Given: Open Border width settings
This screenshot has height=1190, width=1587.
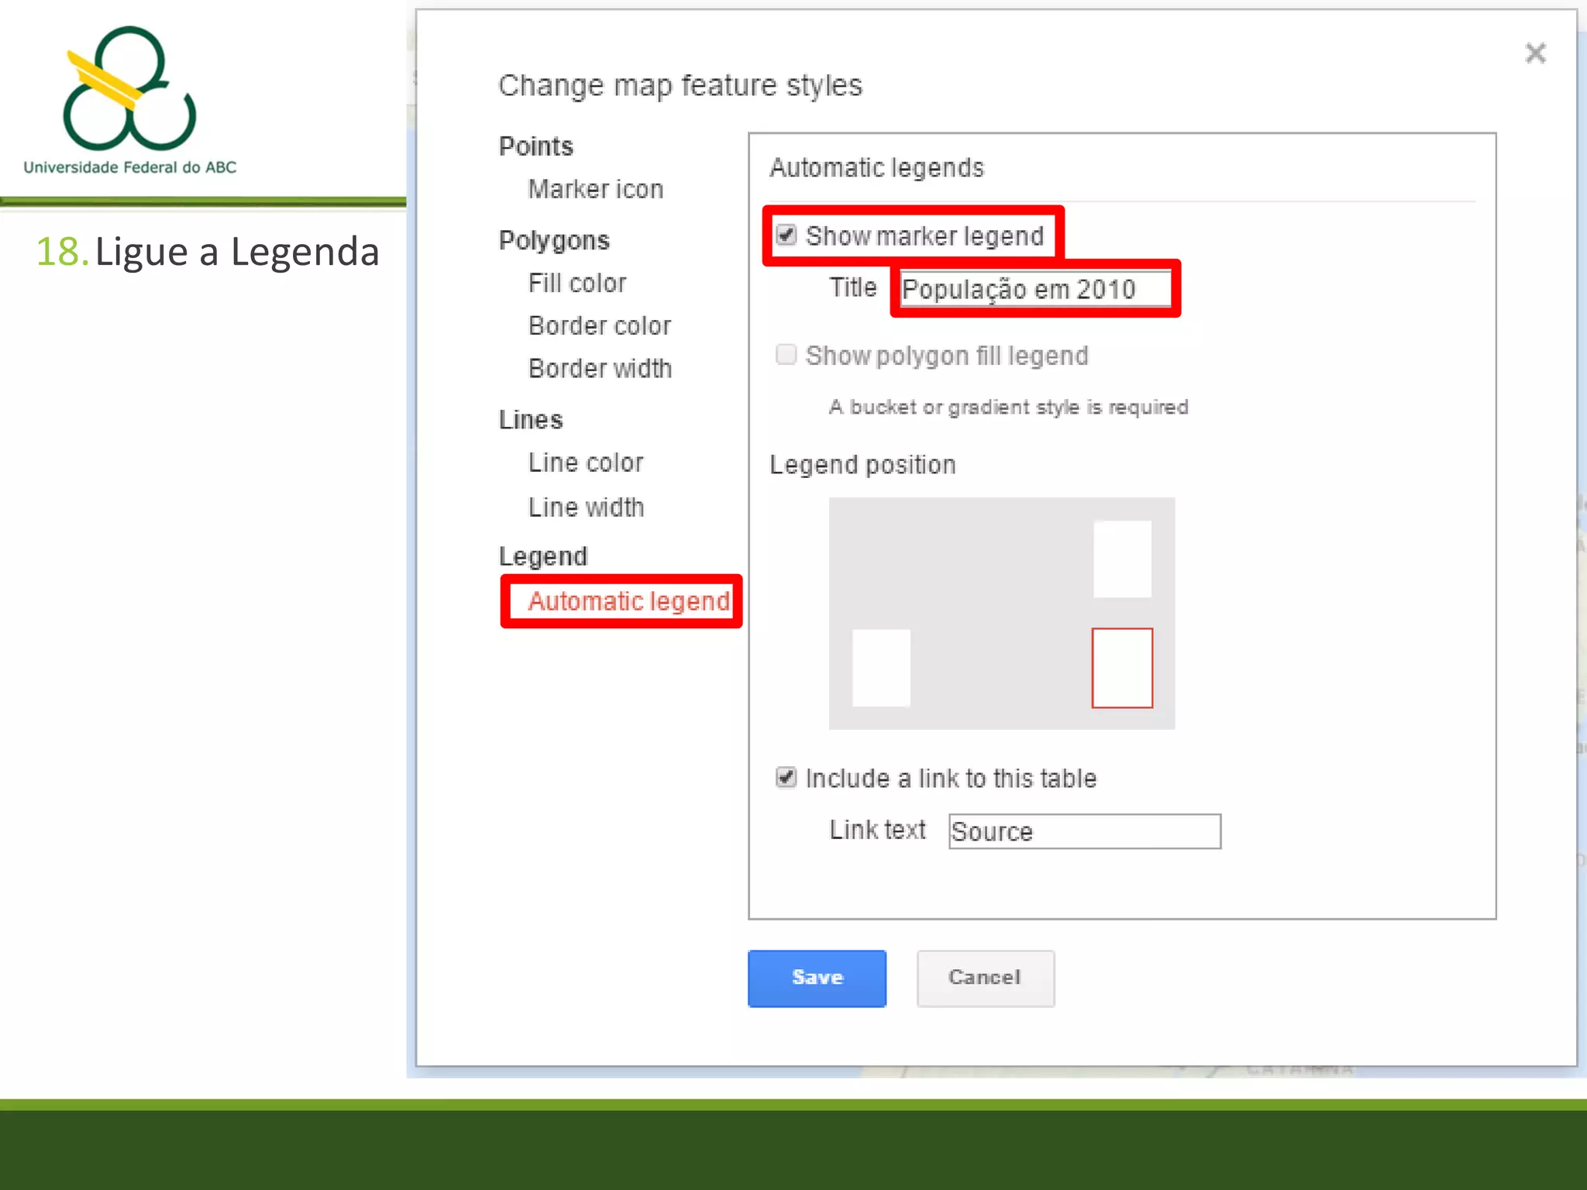Looking at the screenshot, I should [x=600, y=369].
